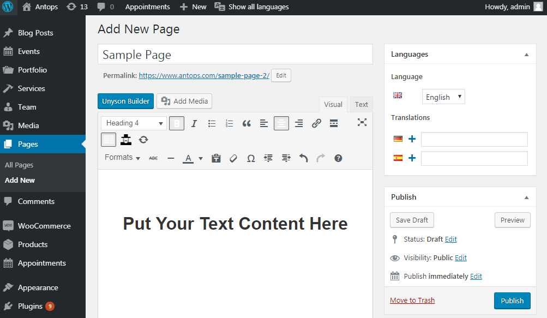
Task: Toggle italic formatting
Action: pyautogui.click(x=194, y=123)
